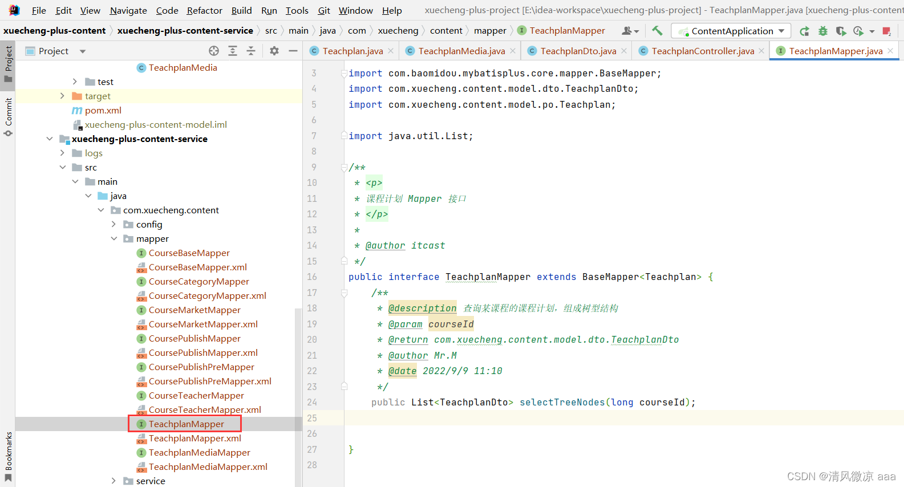Click xuecheng-plus-content-service in breadcrumb bar
Image resolution: width=904 pixels, height=487 pixels.
pyautogui.click(x=185, y=31)
